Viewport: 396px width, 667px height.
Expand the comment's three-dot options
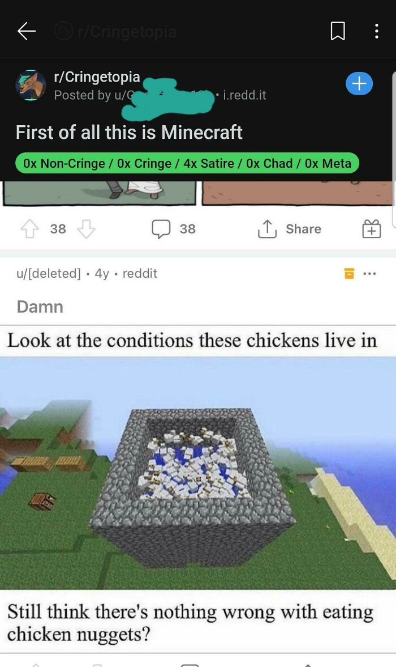tap(369, 274)
